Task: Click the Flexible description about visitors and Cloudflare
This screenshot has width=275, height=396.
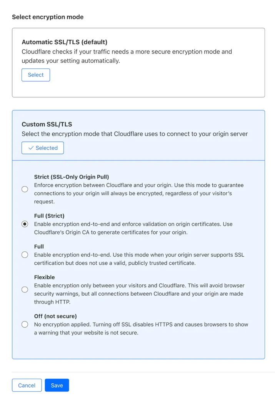Action: 139,294
